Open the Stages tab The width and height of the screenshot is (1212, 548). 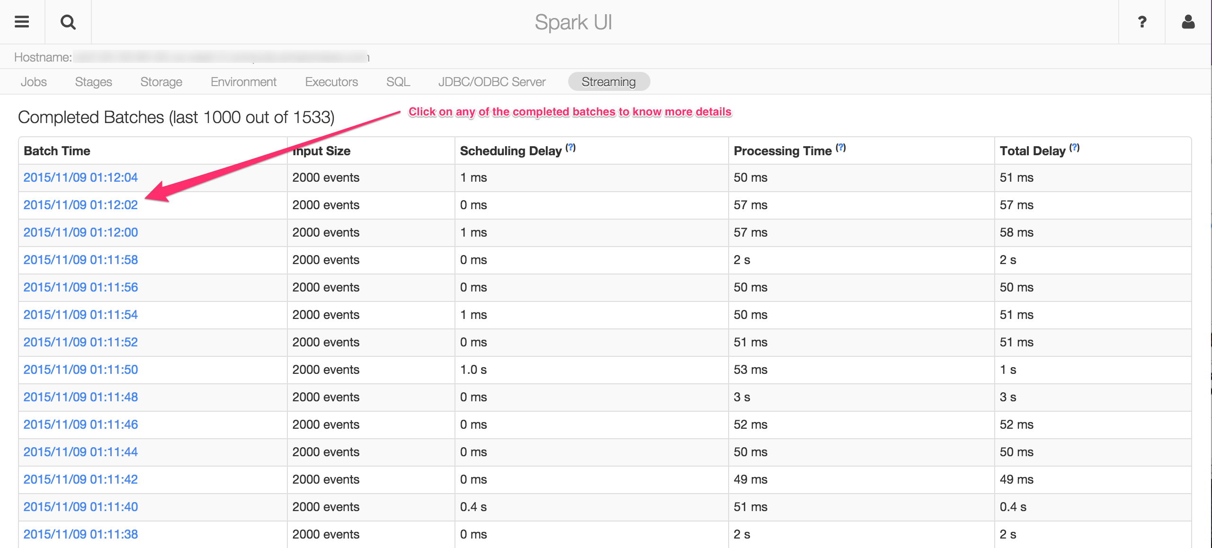click(93, 82)
